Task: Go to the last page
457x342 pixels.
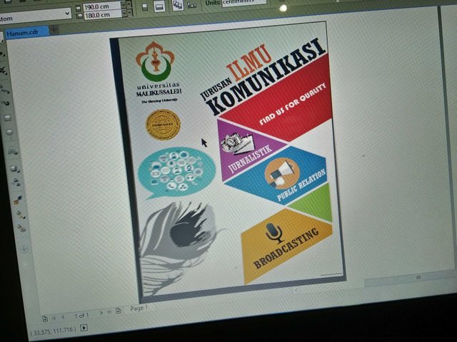Action: (x=109, y=312)
